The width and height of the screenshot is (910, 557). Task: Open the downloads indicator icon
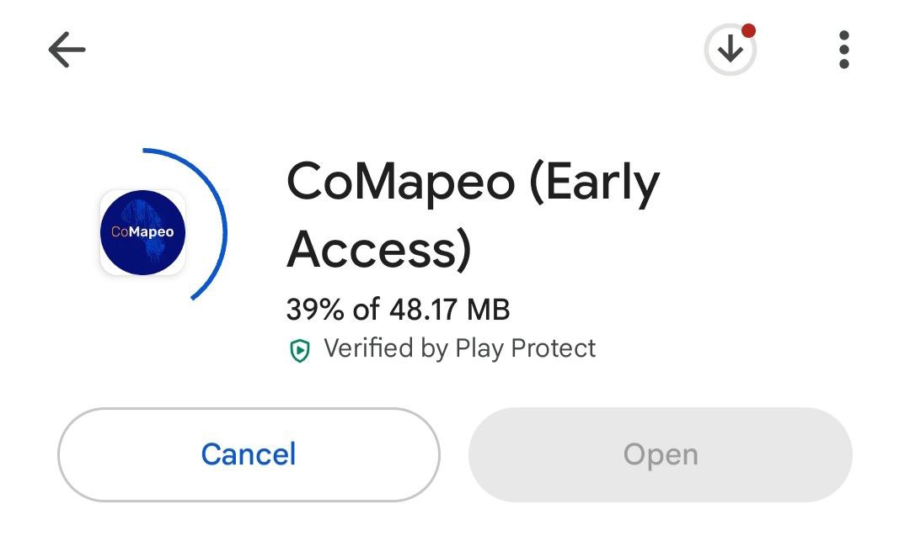730,50
